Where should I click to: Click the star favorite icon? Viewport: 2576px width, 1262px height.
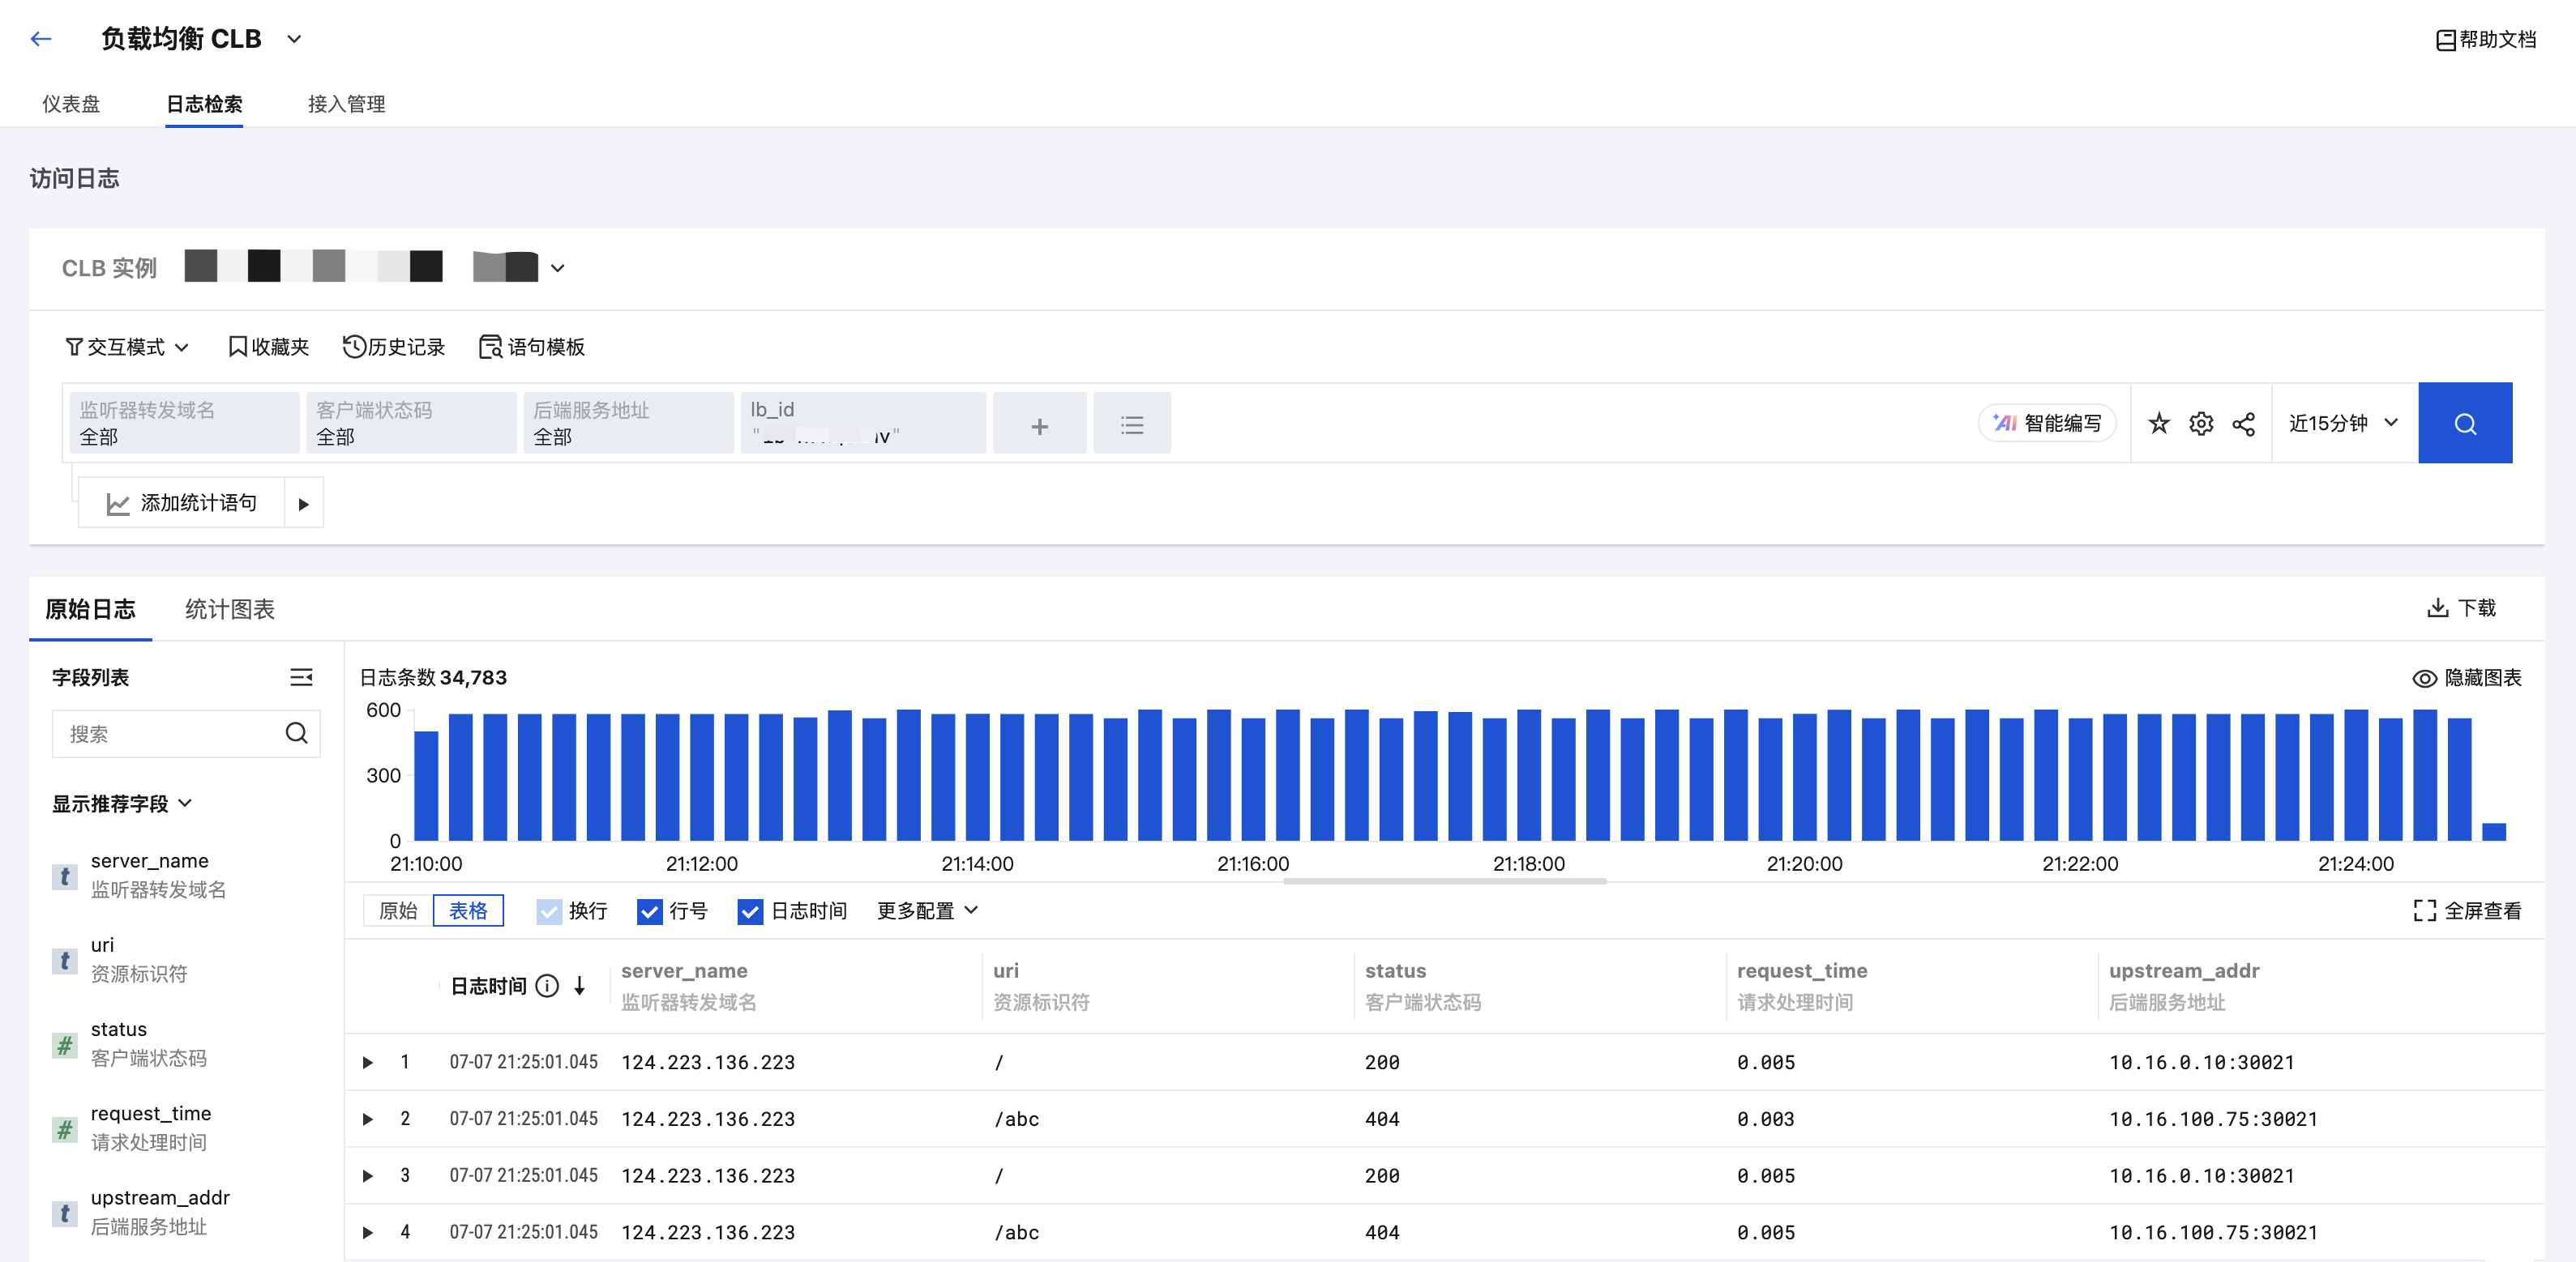[x=2159, y=424]
